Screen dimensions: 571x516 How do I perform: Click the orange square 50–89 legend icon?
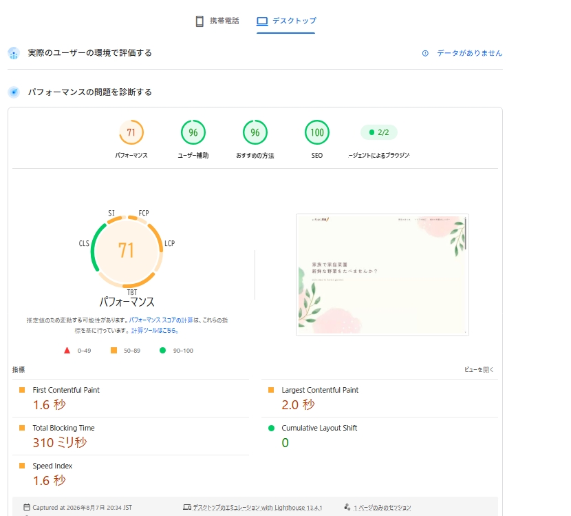click(x=114, y=351)
